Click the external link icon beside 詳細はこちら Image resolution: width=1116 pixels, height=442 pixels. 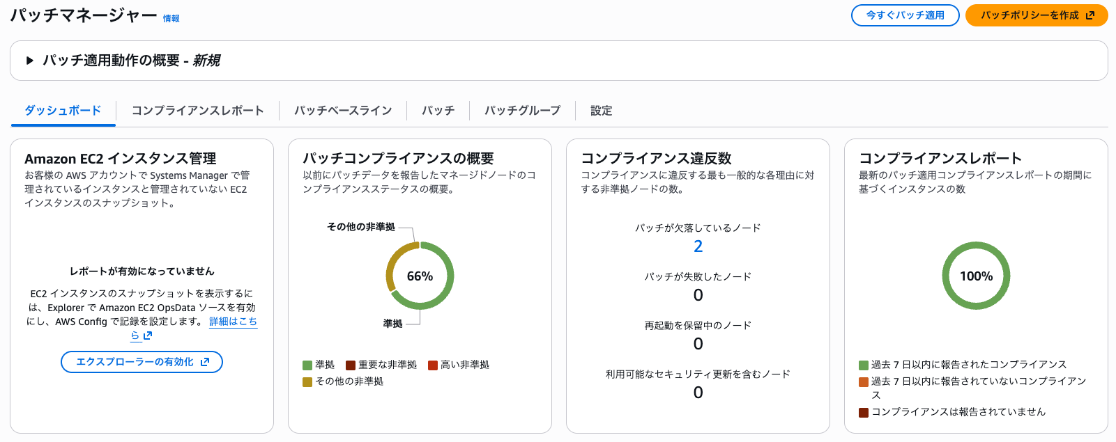click(147, 335)
